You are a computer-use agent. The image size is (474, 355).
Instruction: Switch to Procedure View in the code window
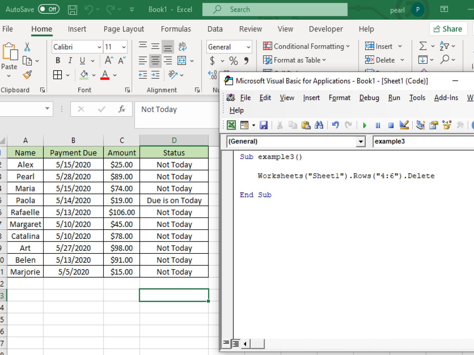tap(226, 344)
